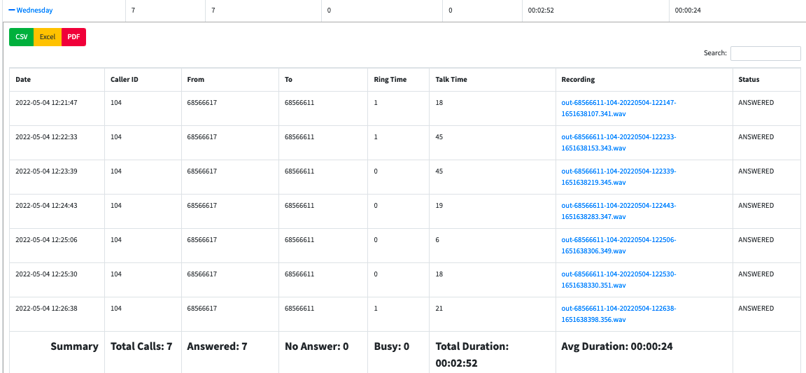806x373 pixels.
Task: Focus the Search input field
Action: (x=765, y=53)
